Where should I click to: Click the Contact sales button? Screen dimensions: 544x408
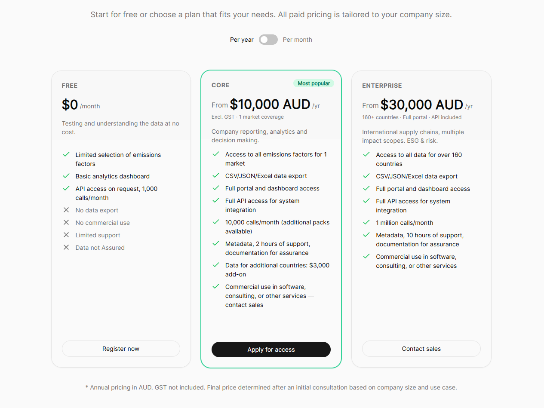tap(421, 349)
